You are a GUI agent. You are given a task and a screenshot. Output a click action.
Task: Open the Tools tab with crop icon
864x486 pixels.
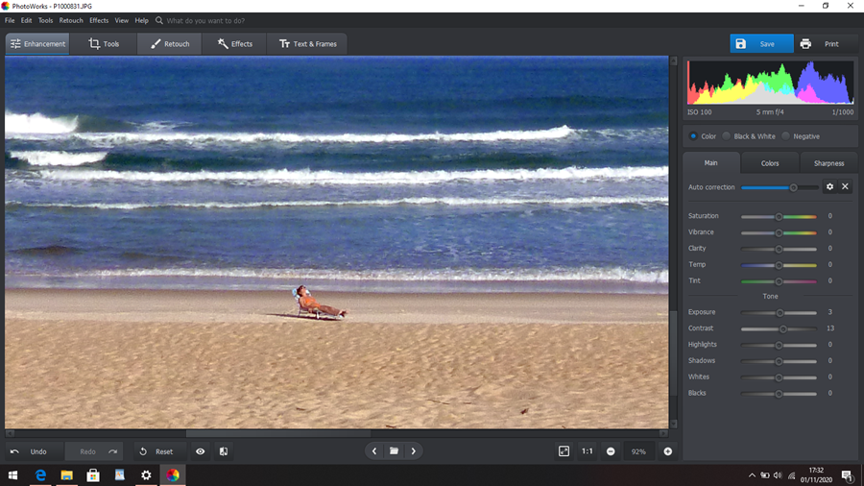tap(104, 43)
